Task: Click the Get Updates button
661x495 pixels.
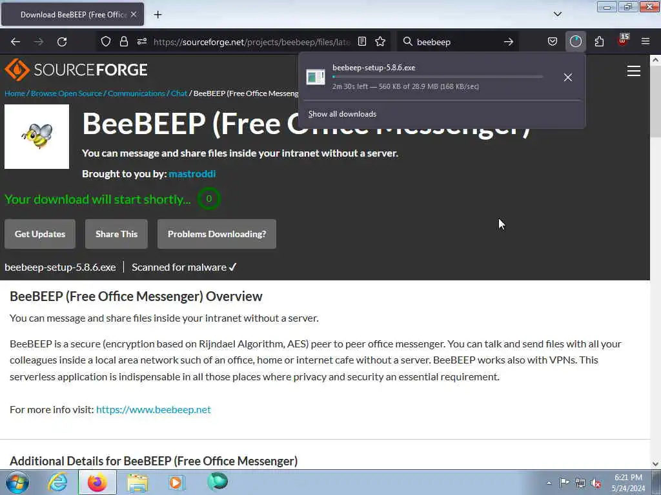Action: tap(40, 234)
